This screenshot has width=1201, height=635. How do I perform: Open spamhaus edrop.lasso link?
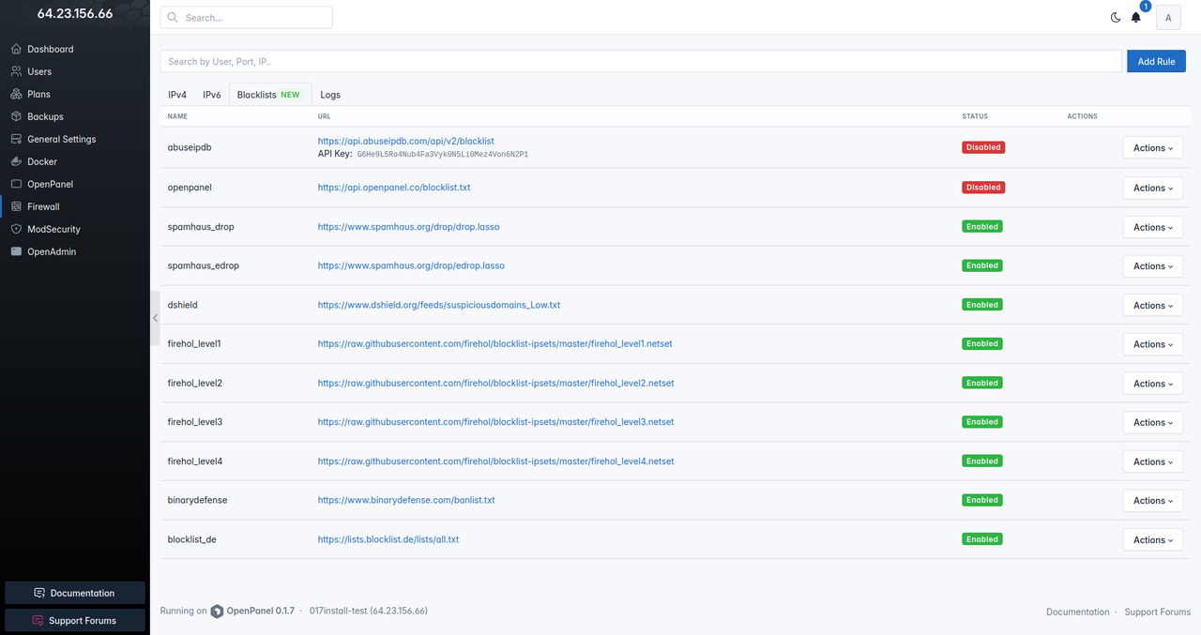coord(411,265)
